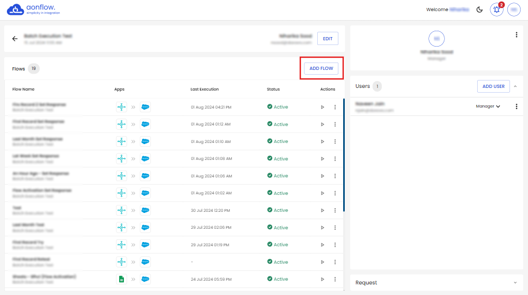Run flow executed 01 Aug 2024 04:21 PM
The width and height of the screenshot is (528, 295).
[x=323, y=107]
